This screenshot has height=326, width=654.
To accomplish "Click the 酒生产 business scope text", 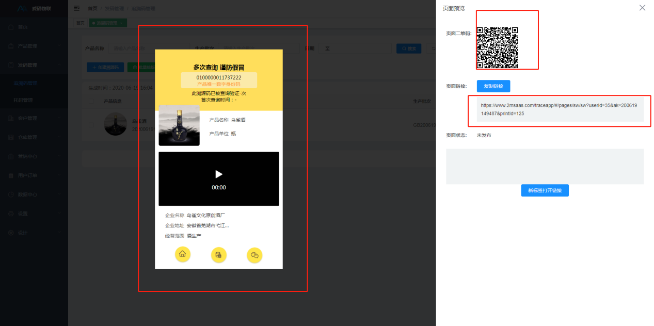I will [x=194, y=236].
